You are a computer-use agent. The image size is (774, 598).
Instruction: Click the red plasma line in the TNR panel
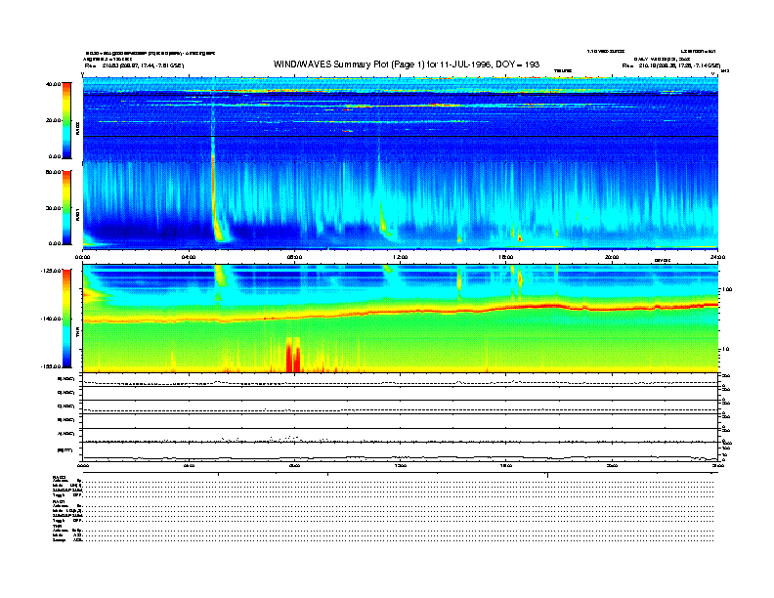coord(400,311)
